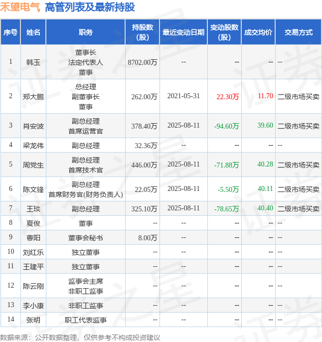Click row number 10

pos(10,251)
